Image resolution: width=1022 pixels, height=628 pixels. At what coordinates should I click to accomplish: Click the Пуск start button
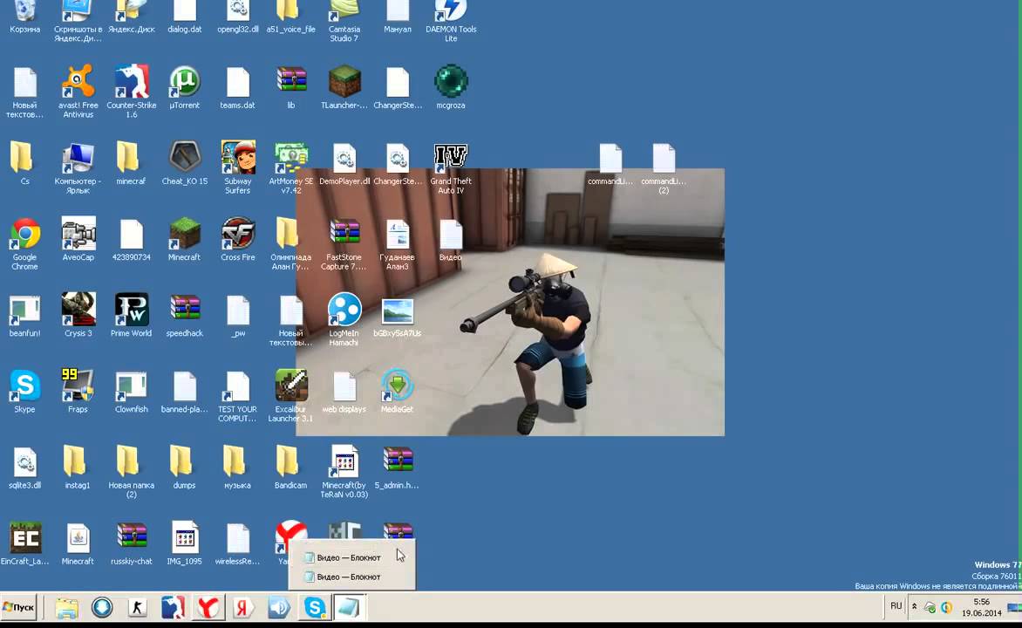point(18,607)
